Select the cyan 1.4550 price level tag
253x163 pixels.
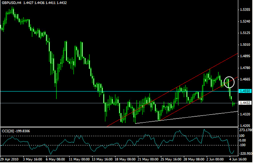245,91
